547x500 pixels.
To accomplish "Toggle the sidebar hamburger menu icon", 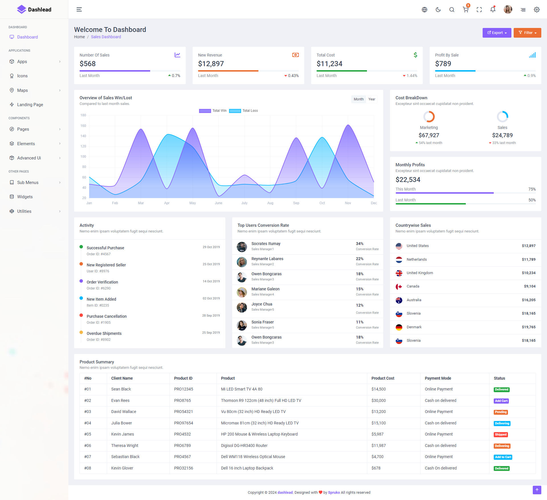I will click(x=79, y=9).
